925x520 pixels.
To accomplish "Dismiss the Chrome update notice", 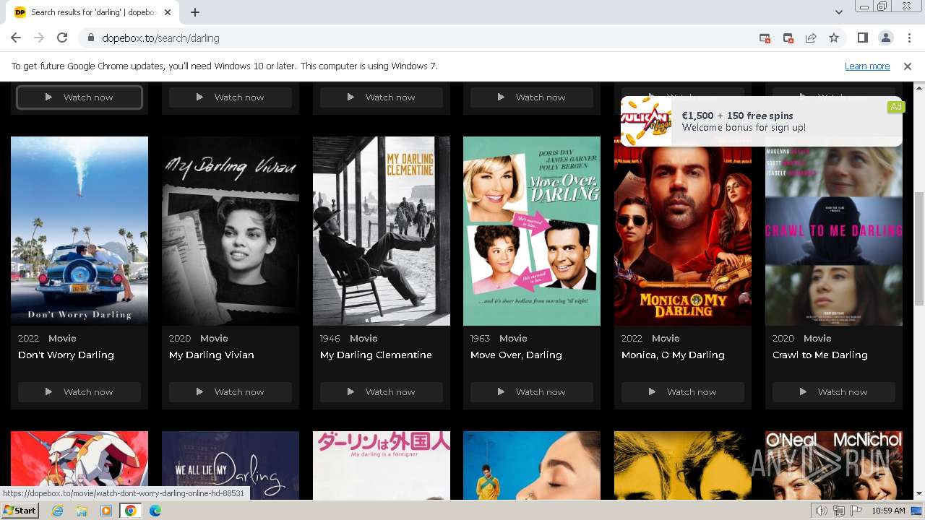I will pos(908,66).
